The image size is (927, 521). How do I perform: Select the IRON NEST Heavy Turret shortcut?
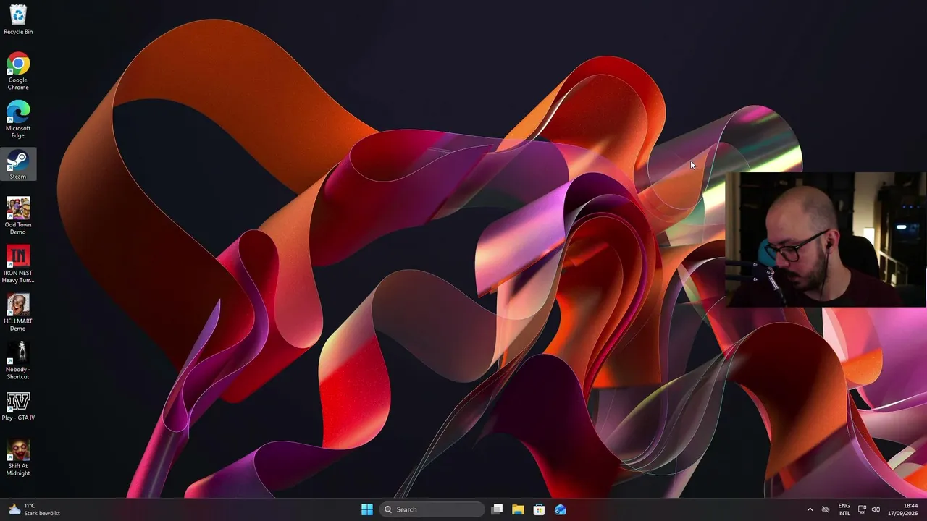[18, 264]
